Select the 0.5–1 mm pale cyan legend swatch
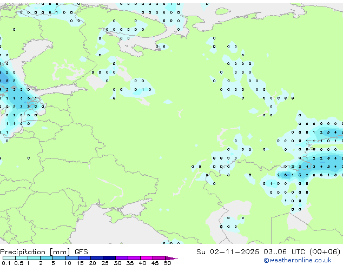343x265 pixels. click(22, 258)
